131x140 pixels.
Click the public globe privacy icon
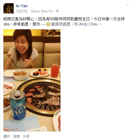57,11
